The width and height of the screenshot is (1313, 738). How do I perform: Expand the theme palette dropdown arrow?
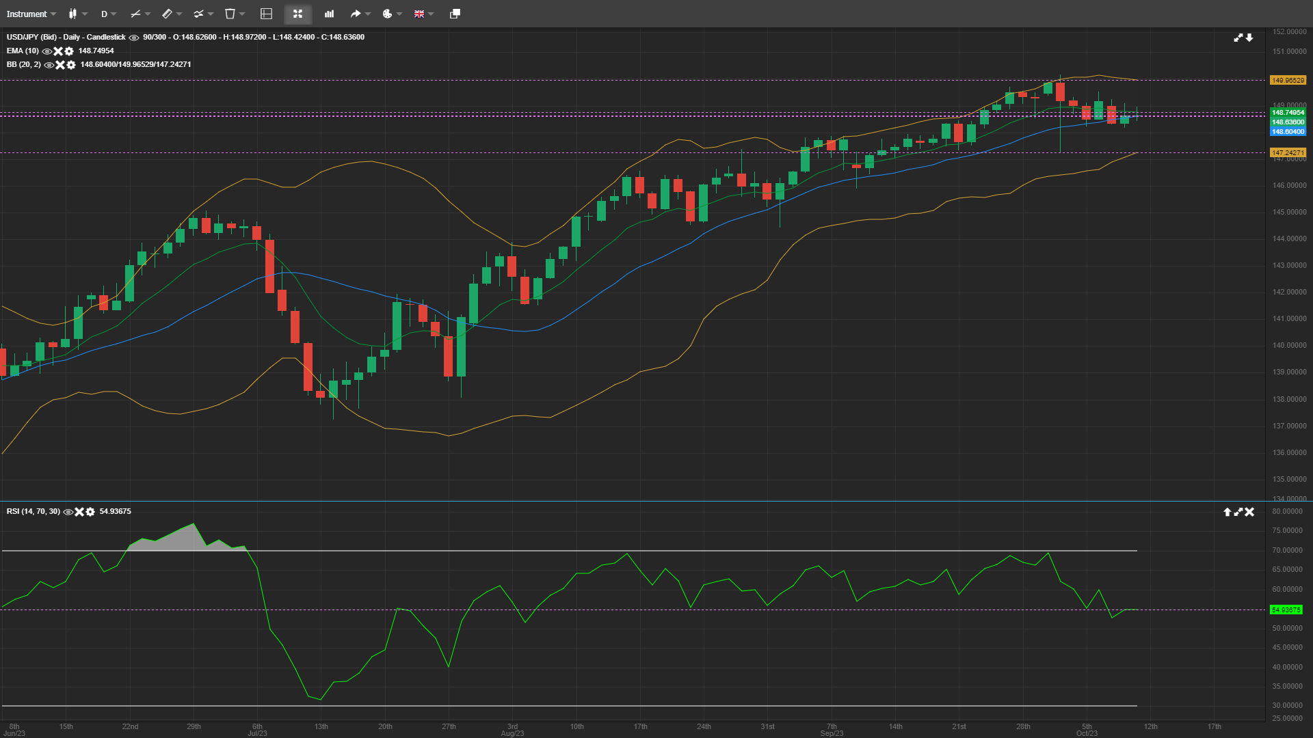tap(399, 14)
